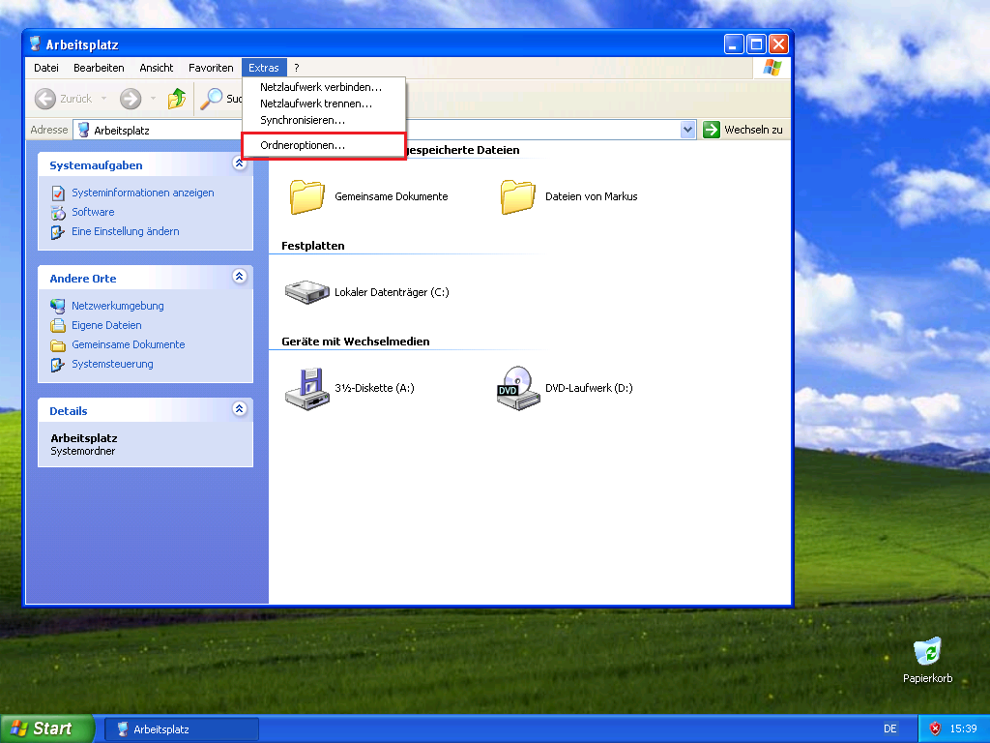Open the Datei menu

[x=46, y=68]
